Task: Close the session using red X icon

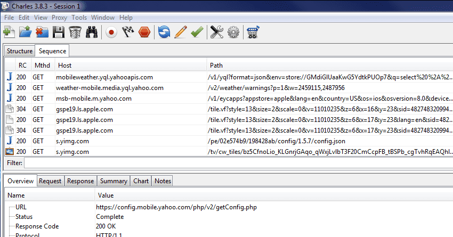Action: click(42, 32)
